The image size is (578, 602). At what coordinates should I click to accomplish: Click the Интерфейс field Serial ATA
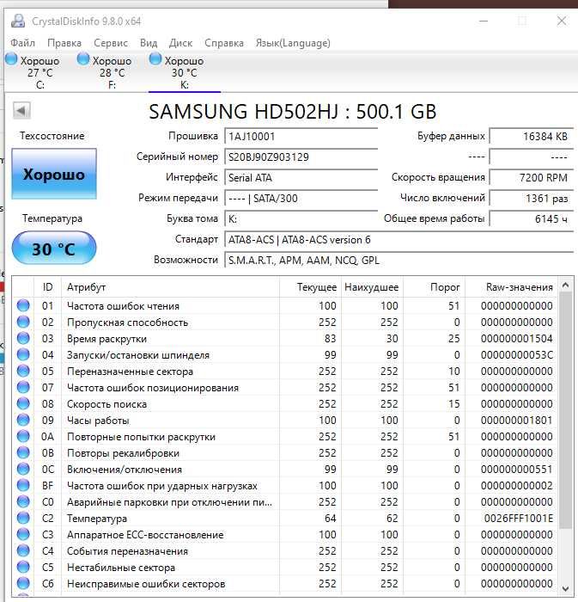[x=301, y=178]
